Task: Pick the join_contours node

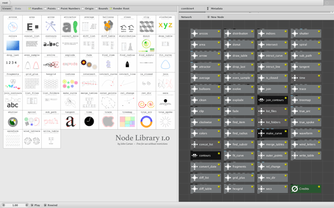Action: point(272,100)
